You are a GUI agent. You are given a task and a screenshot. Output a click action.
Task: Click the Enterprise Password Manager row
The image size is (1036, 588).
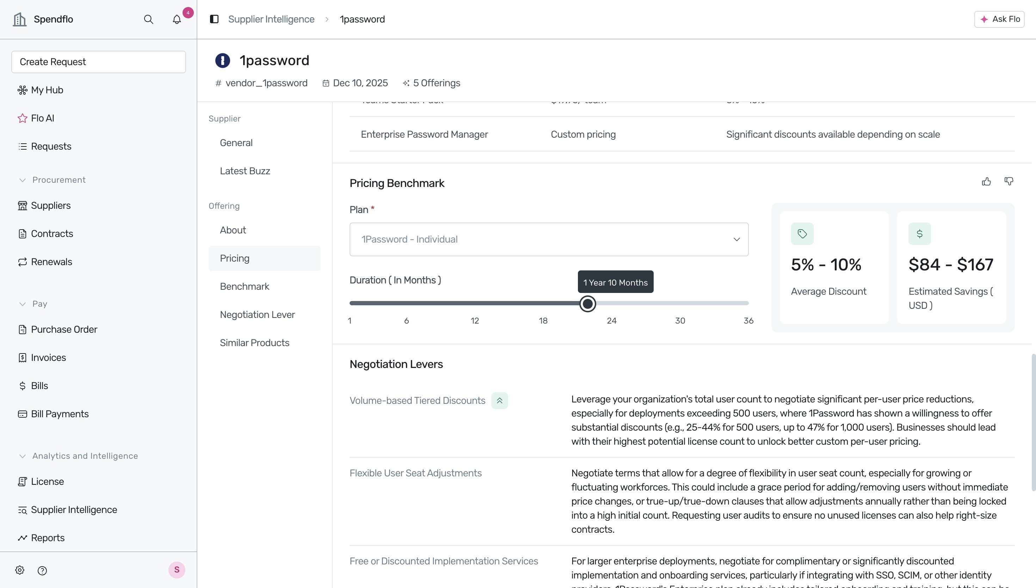coord(682,135)
